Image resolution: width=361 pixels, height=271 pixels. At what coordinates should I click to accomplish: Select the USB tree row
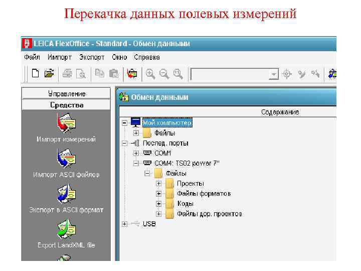(149, 224)
